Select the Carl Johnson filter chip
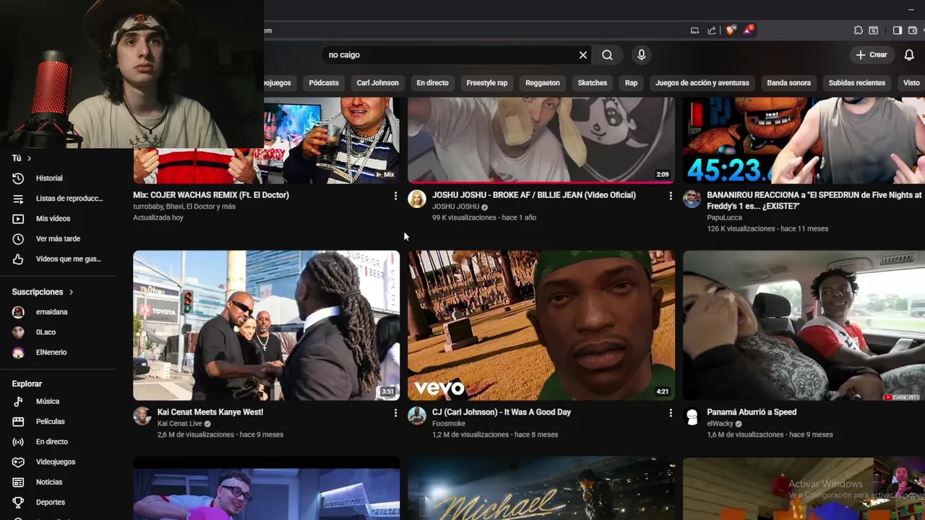The image size is (925, 520). pos(377,83)
